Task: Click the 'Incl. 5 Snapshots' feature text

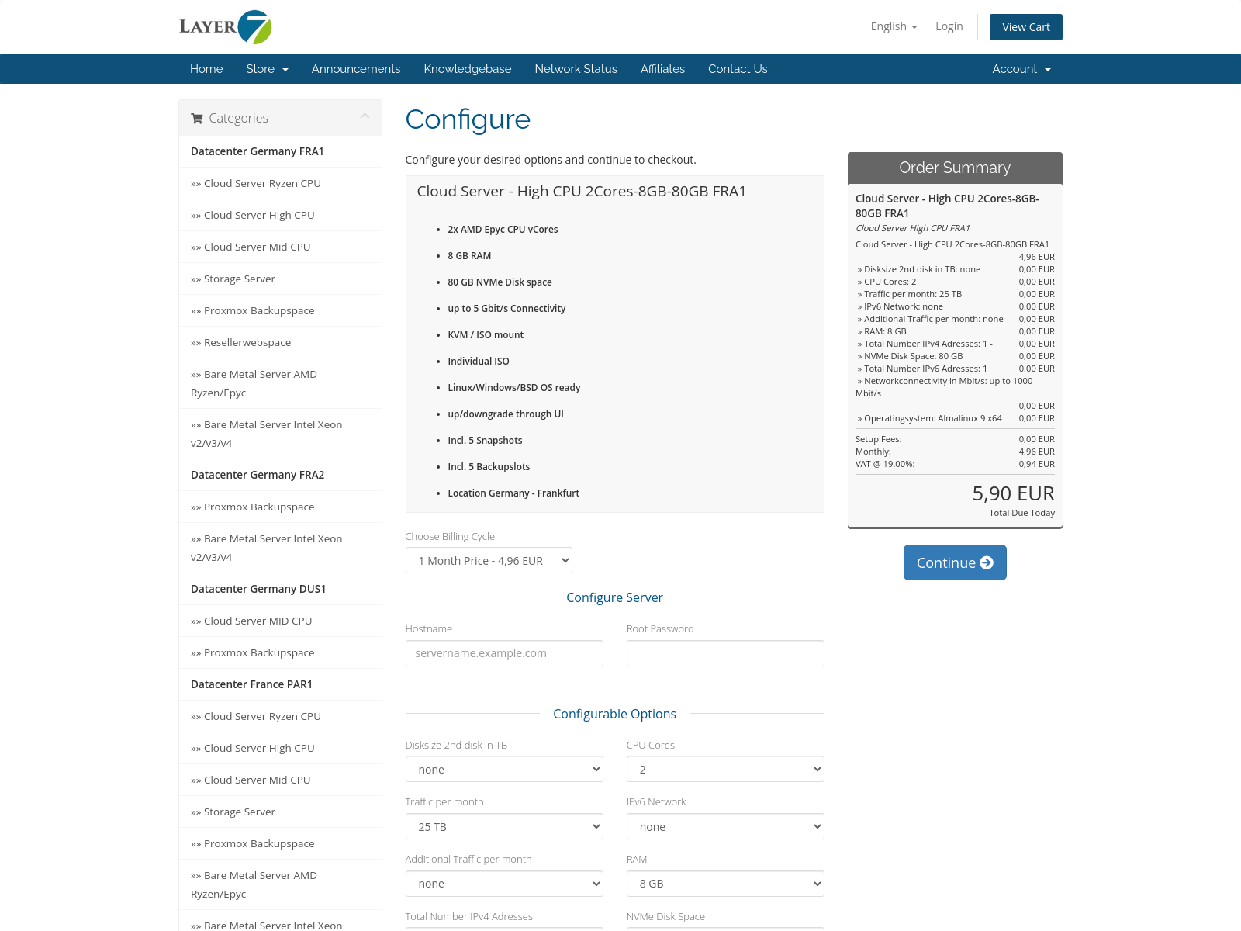Action: point(485,441)
